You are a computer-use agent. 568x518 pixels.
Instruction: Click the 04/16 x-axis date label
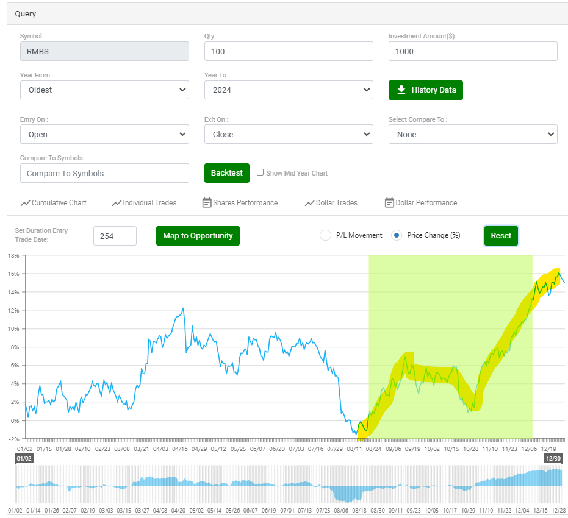coord(180,449)
